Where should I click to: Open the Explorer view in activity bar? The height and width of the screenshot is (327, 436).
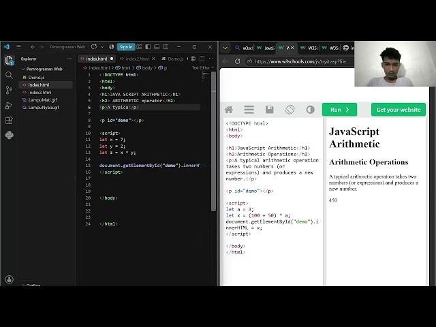click(9, 60)
